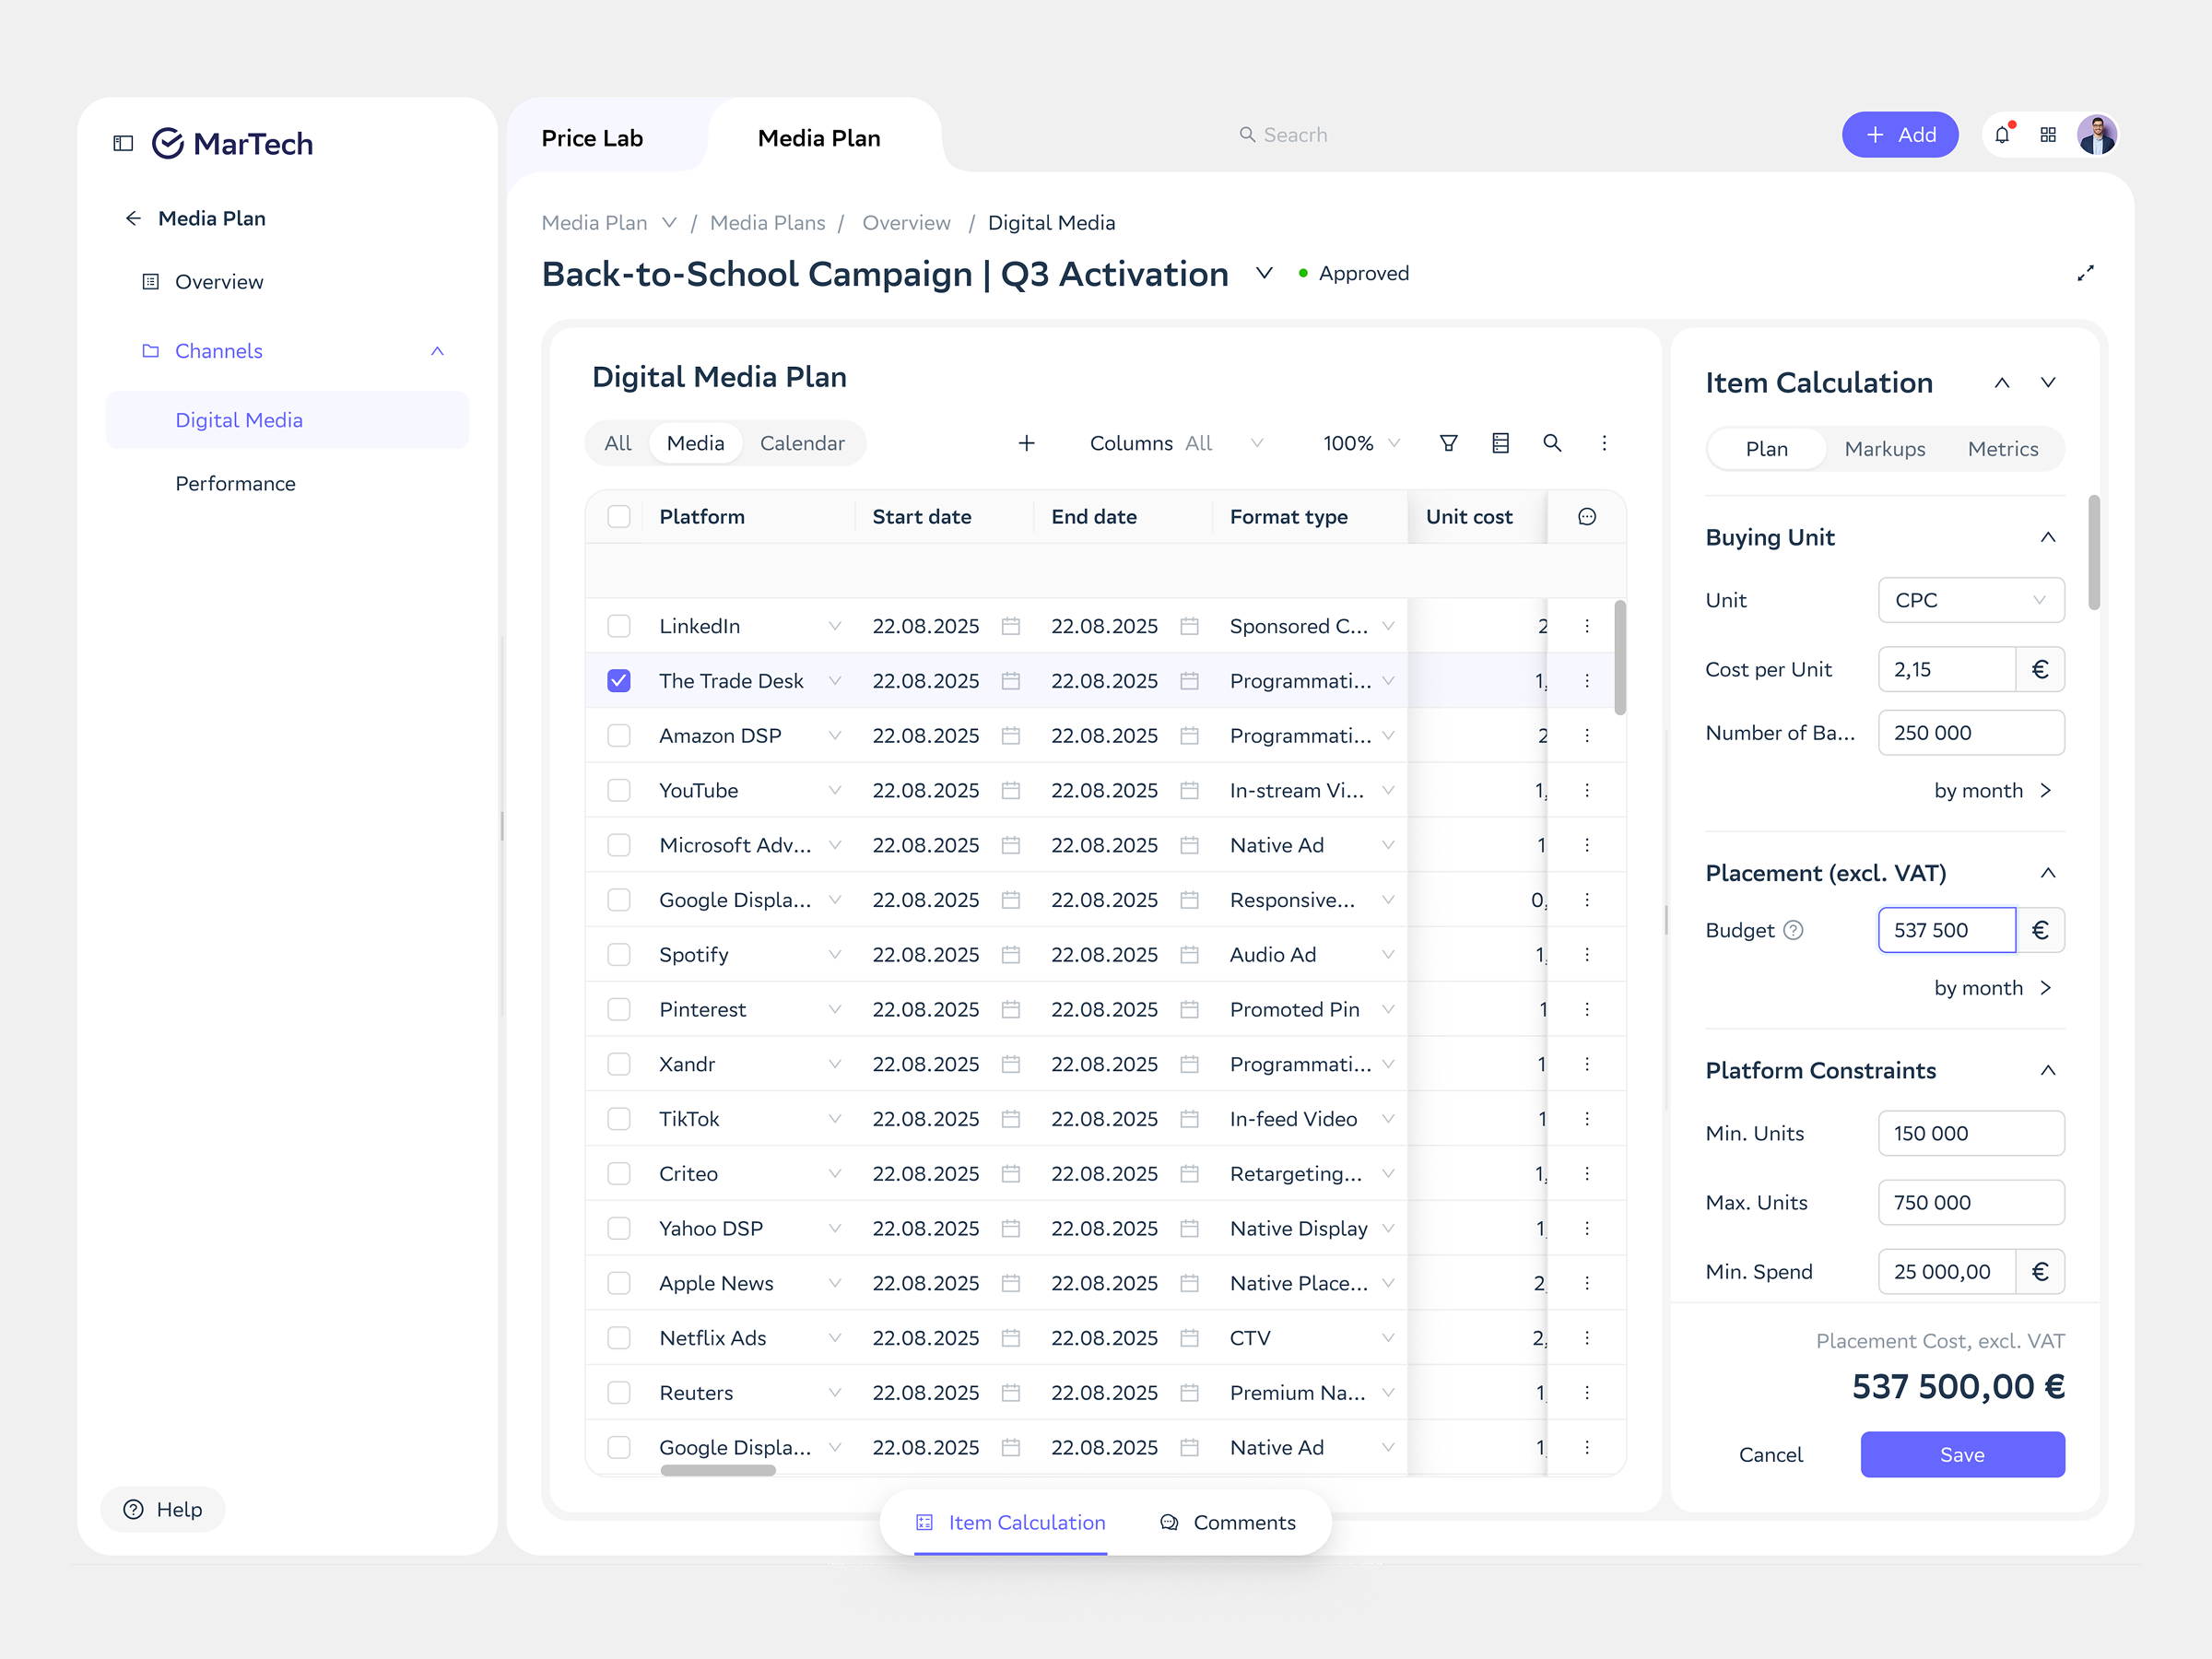Open notifications bell icon

[2002, 135]
